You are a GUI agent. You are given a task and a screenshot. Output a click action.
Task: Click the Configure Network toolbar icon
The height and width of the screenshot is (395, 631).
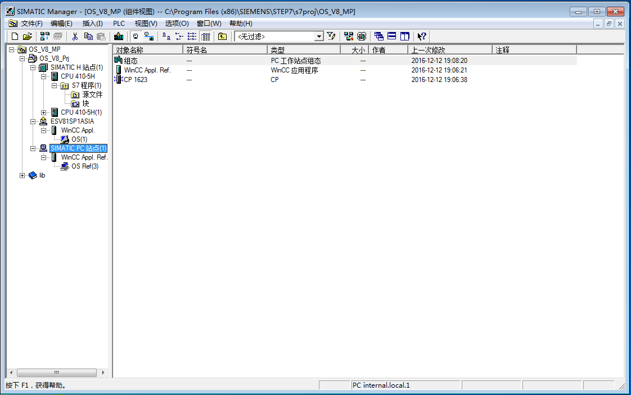[x=349, y=37]
